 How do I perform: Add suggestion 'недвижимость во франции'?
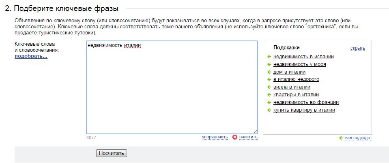(306, 102)
